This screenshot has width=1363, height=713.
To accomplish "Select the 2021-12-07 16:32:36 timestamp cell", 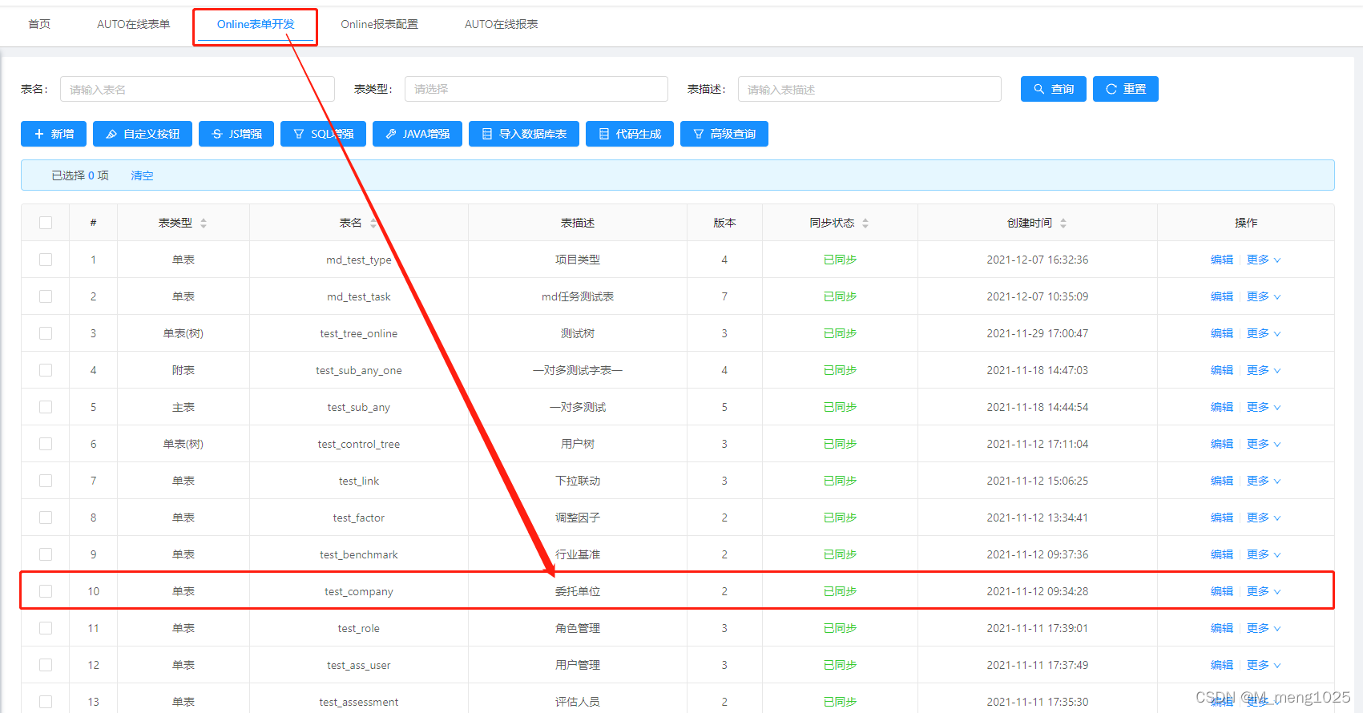I will (1038, 260).
